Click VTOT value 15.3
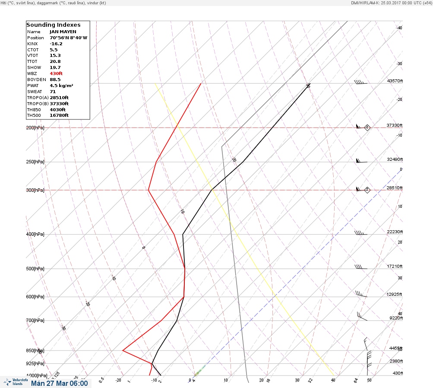Viewport: 433px width, 388px height. point(55,56)
